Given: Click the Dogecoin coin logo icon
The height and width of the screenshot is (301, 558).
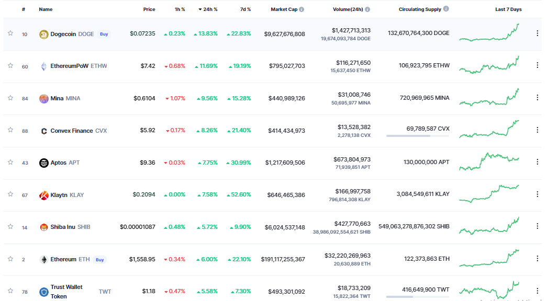Looking at the screenshot, I should pyautogui.click(x=44, y=34).
